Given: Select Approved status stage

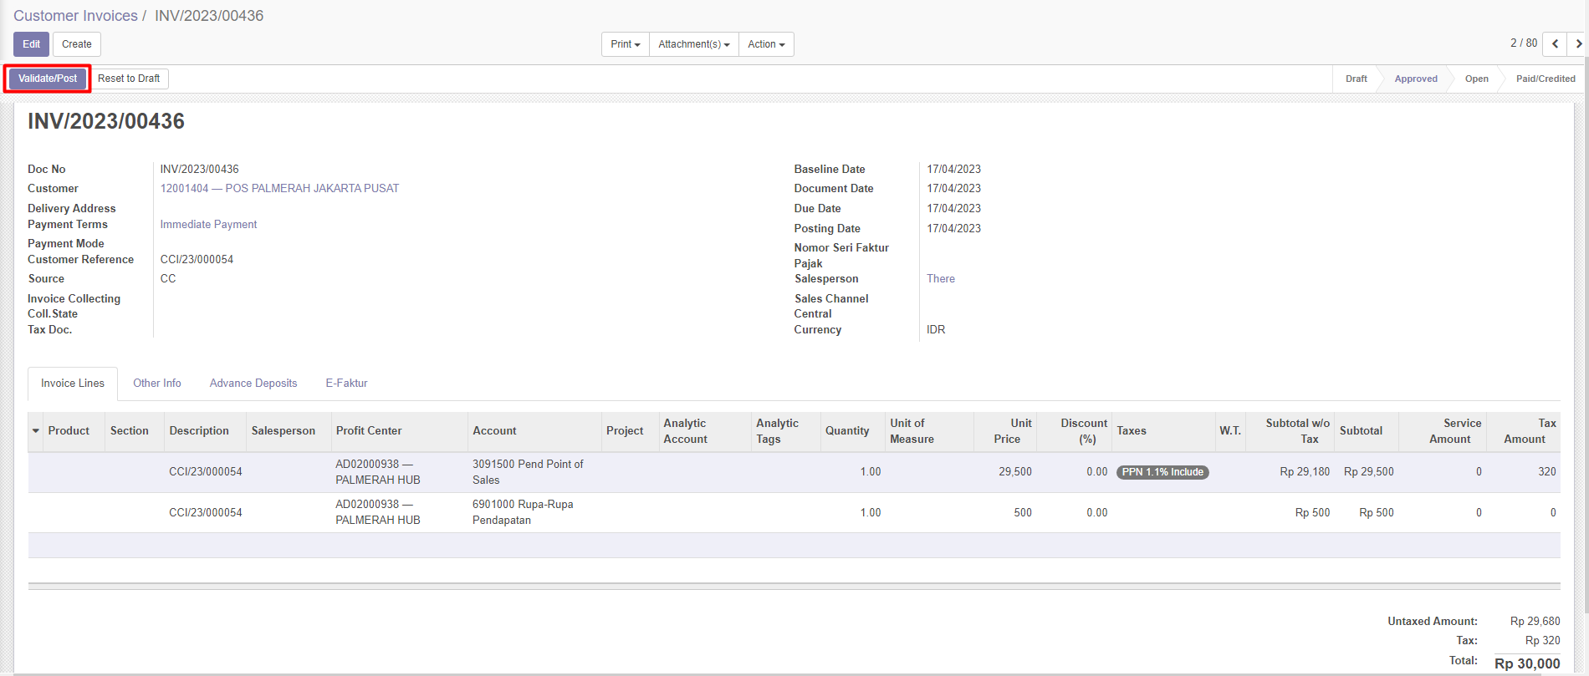Looking at the screenshot, I should [1416, 79].
